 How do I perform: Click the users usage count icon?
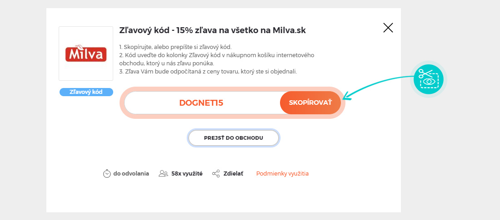coord(163,173)
